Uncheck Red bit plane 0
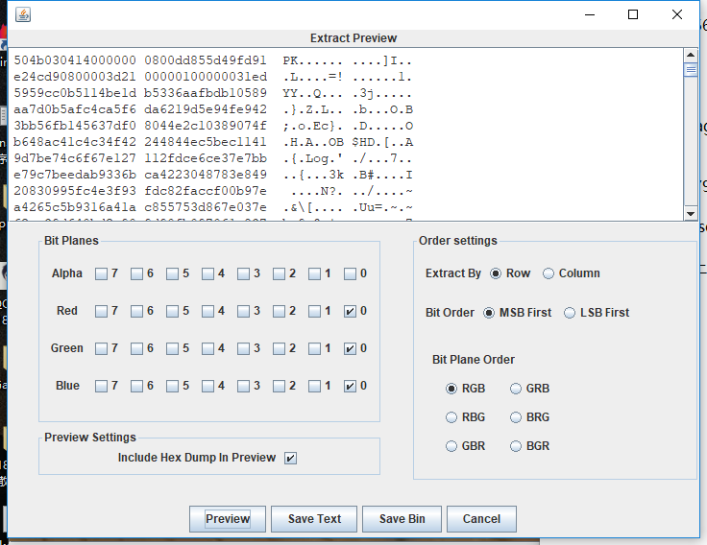This screenshot has width=707, height=545. [351, 311]
